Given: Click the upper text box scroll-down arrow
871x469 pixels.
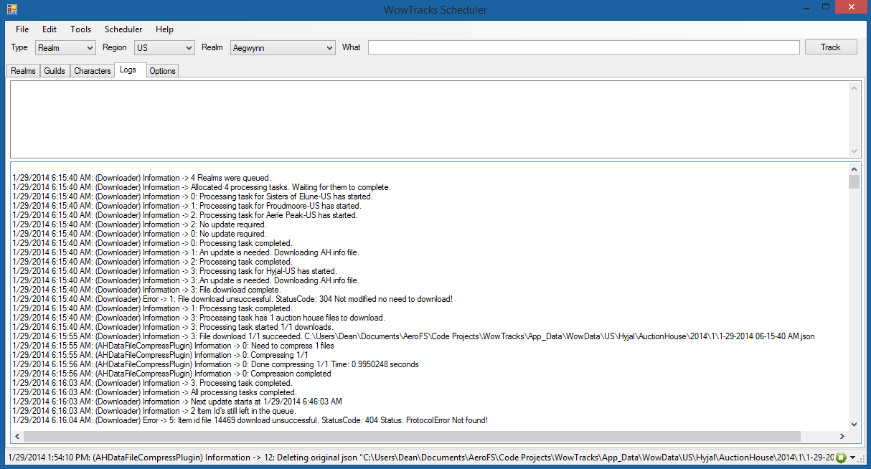Looking at the screenshot, I should pos(854,151).
